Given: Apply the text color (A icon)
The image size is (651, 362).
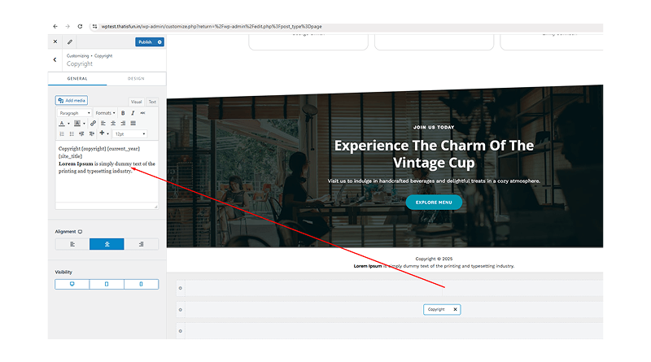Looking at the screenshot, I should tap(62, 124).
